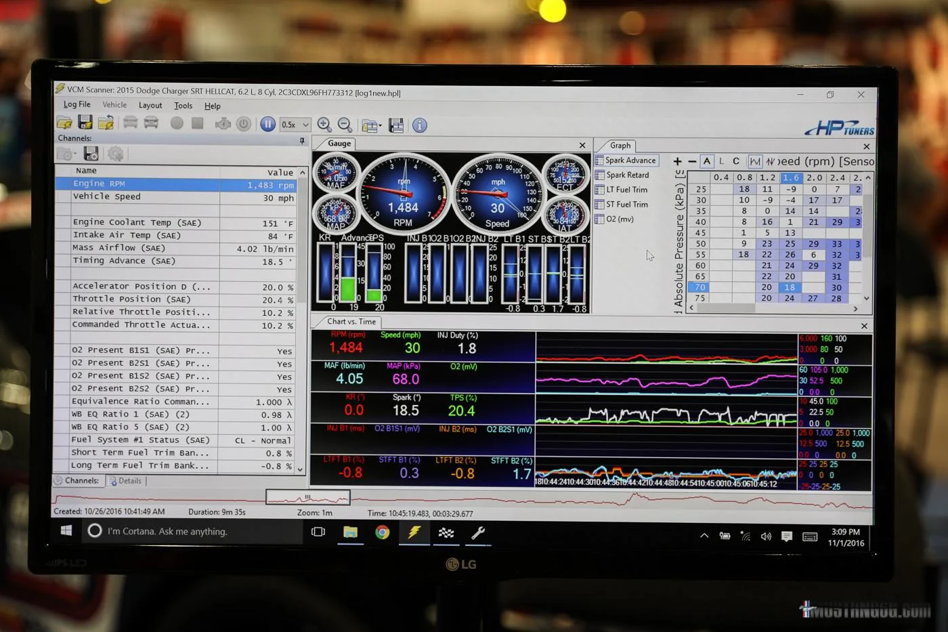Click the power icon in the toolbar

[x=244, y=124]
